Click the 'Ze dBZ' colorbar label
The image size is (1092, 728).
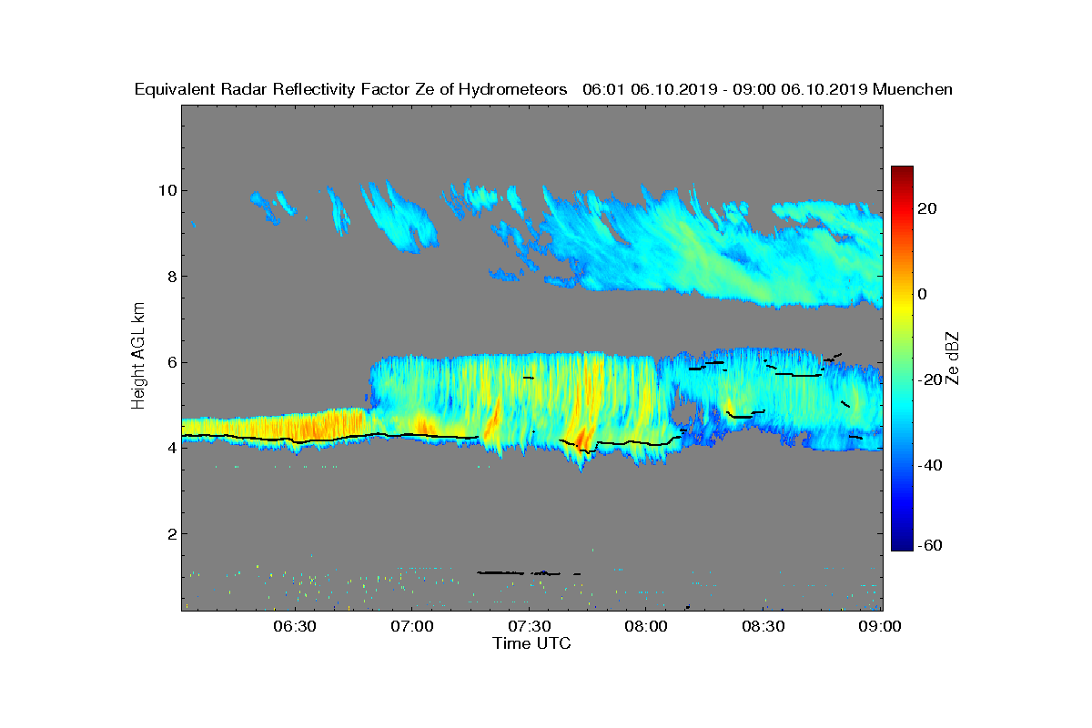coord(954,358)
